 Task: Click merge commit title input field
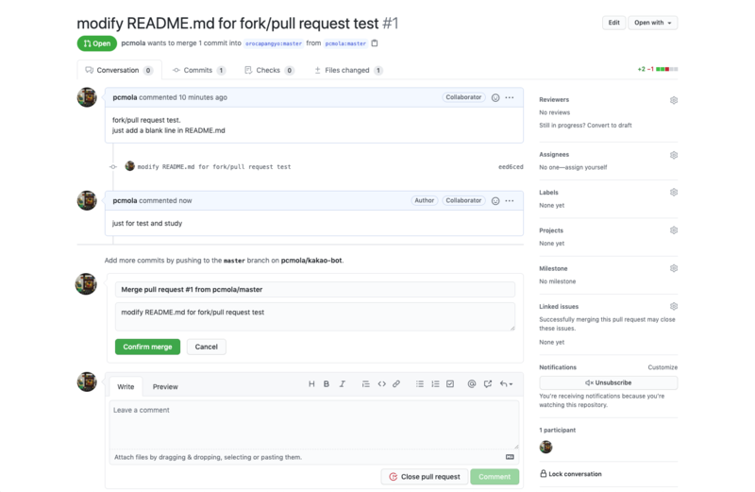pos(315,290)
